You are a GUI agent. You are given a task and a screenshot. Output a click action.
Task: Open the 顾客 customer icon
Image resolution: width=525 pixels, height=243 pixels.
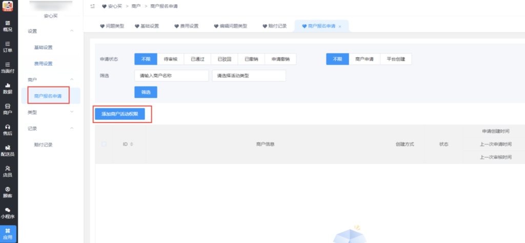(7, 192)
